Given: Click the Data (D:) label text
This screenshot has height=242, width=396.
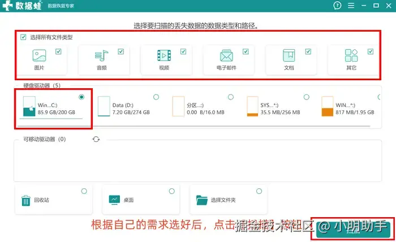Looking at the screenshot, I should [123, 105].
